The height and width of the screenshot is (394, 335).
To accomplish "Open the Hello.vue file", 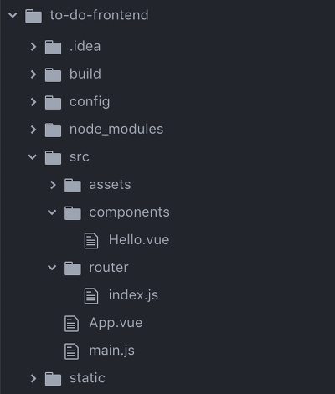I will 139,240.
